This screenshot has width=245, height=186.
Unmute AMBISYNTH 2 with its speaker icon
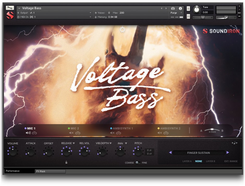tap(160, 133)
